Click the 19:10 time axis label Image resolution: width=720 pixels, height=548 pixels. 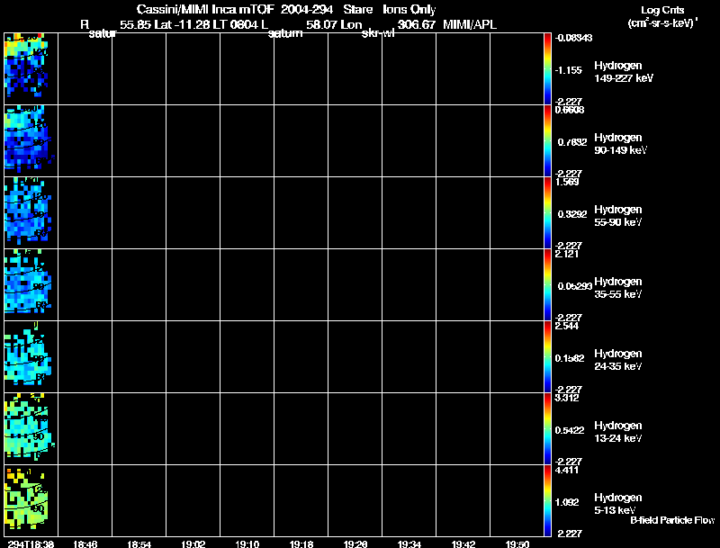click(x=247, y=544)
